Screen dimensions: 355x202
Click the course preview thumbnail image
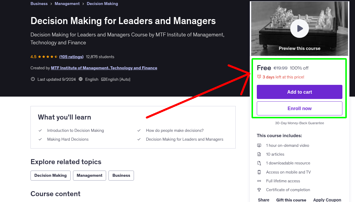pos(300,28)
